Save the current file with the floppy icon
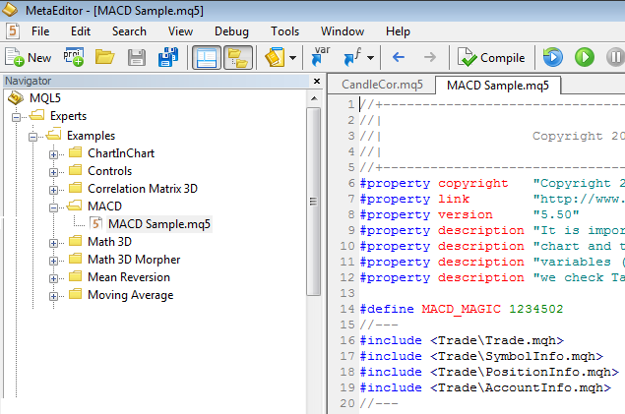Viewport: 625px width, 414px height. 137,57
